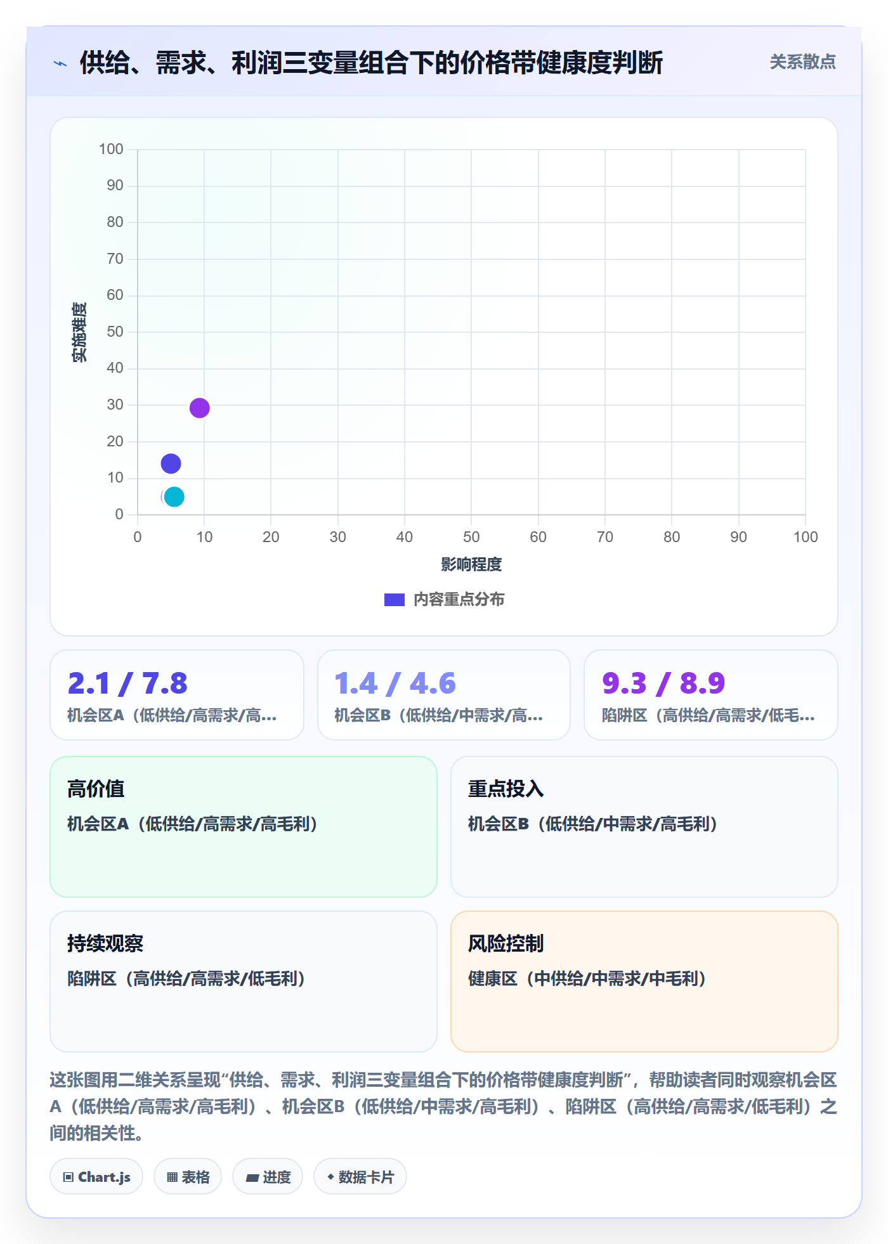Open the 持续观察 quadrant card heading
The width and height of the screenshot is (888, 1244).
click(x=105, y=943)
